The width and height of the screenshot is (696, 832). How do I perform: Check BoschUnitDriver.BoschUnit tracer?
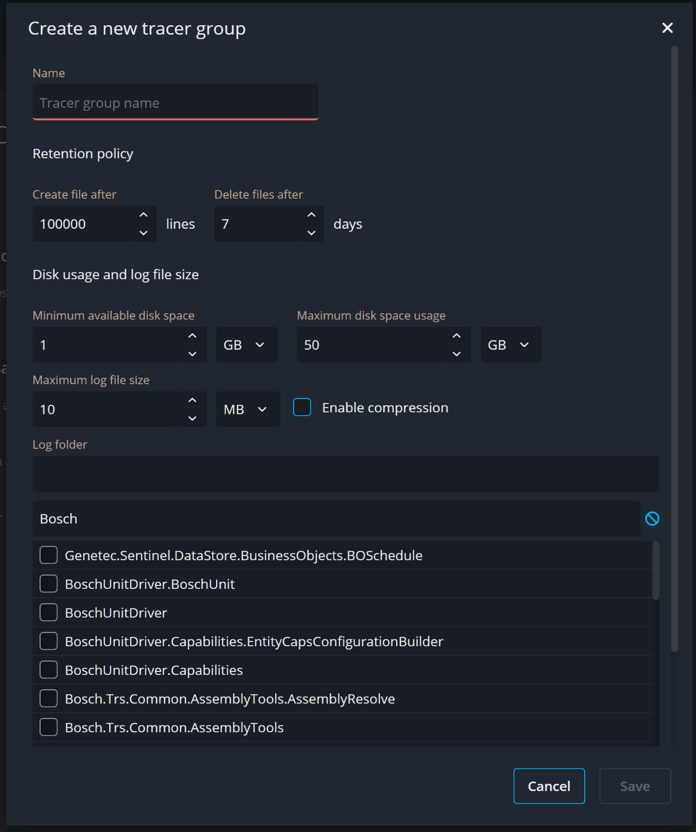point(49,584)
